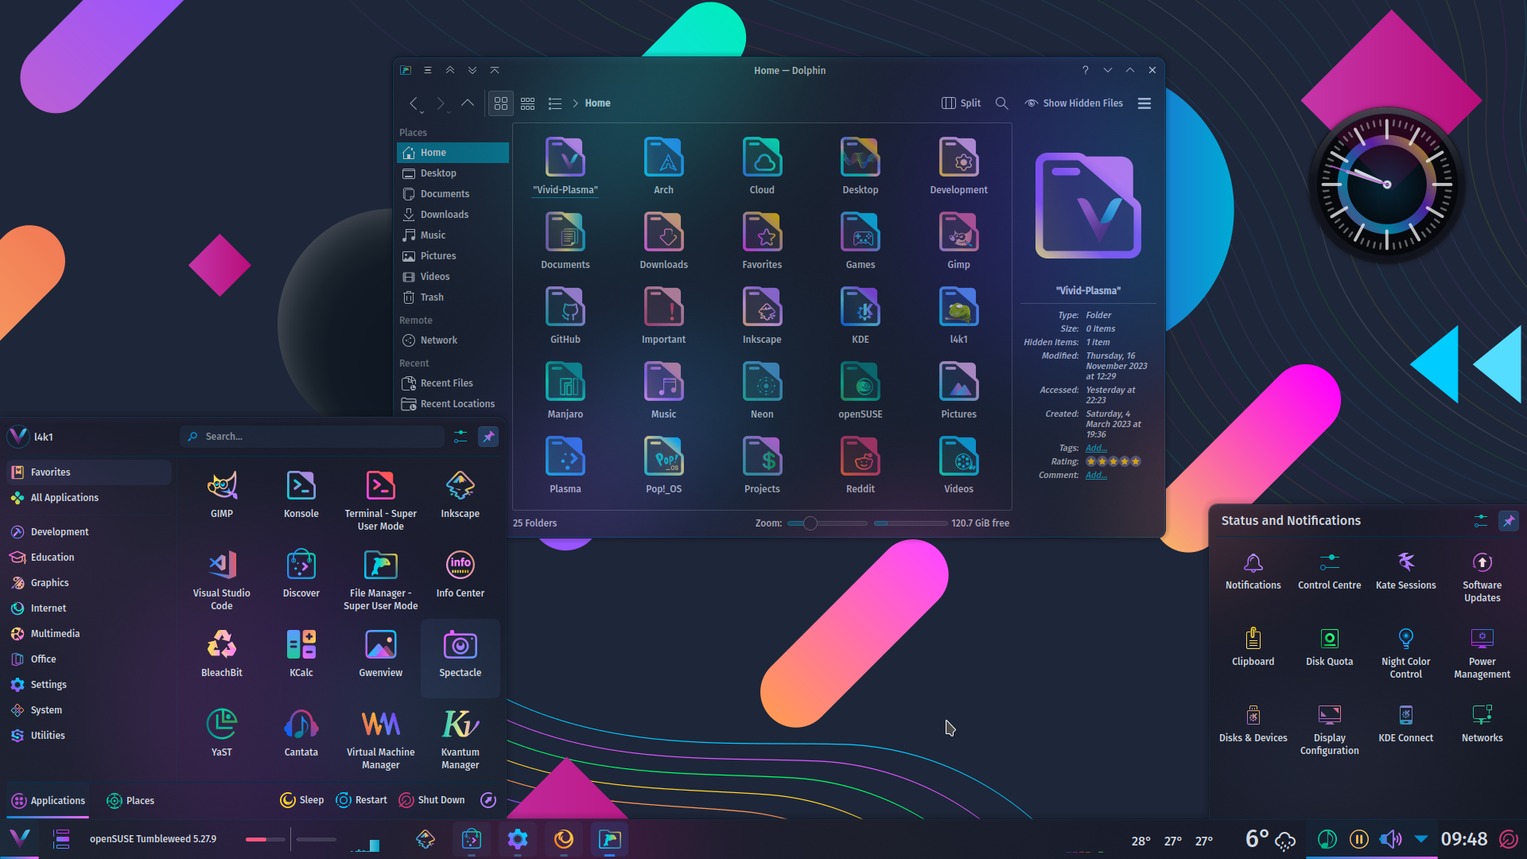Expand the hidden system tray arrow
Viewport: 1527px width, 859px height.
(x=1421, y=839)
